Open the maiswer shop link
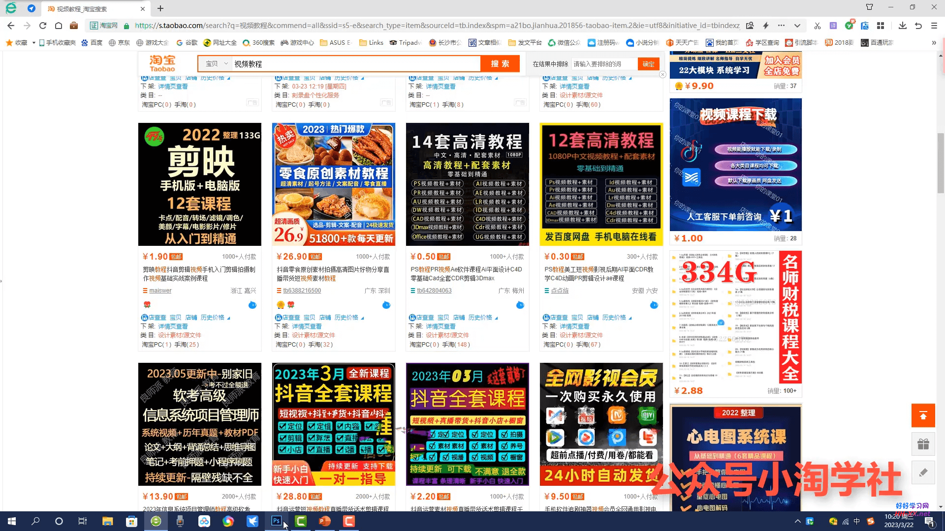 click(x=160, y=291)
